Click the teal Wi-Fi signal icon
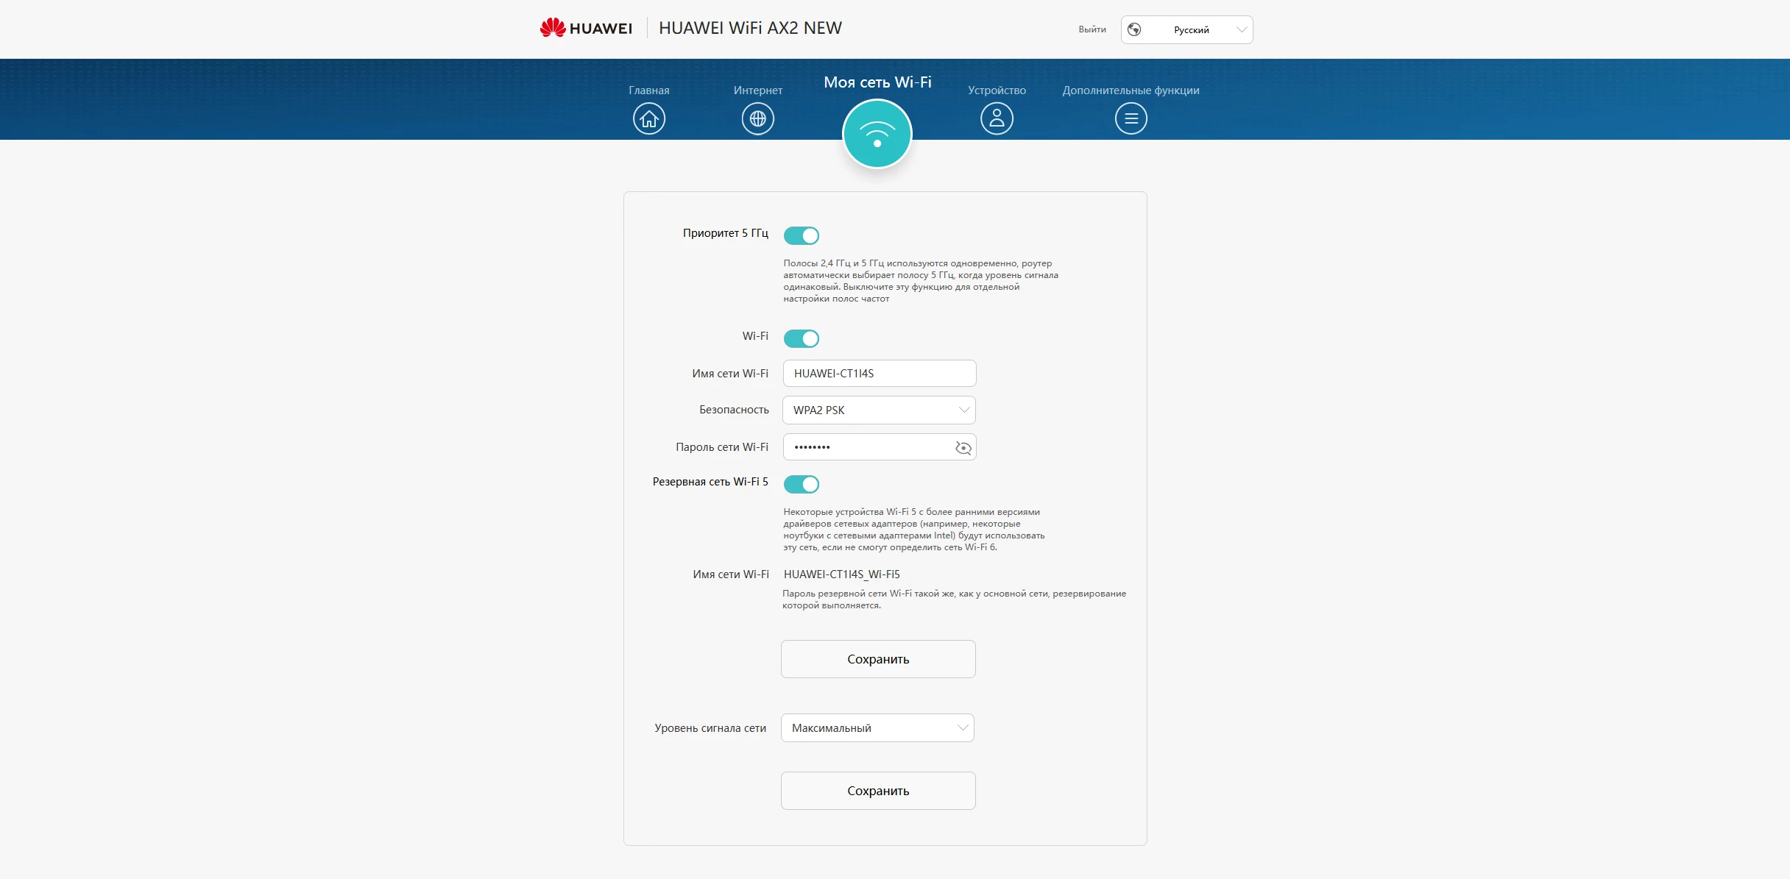The image size is (1790, 879). pyautogui.click(x=877, y=135)
